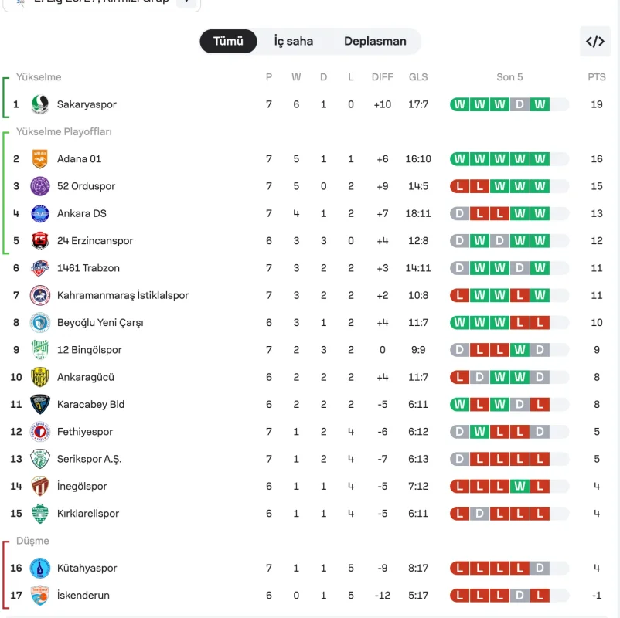
Task: Click the Son 5 column header
Action: coord(509,77)
